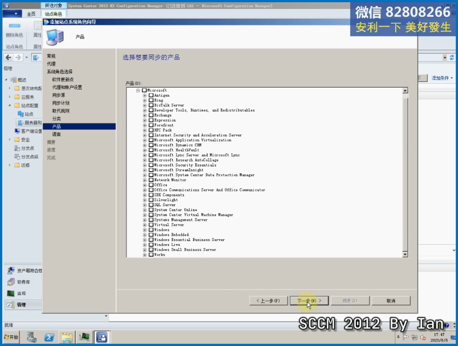This screenshot has width=458, height=346.
Task: Check the Silverlight product checkbox
Action: coord(151,200)
